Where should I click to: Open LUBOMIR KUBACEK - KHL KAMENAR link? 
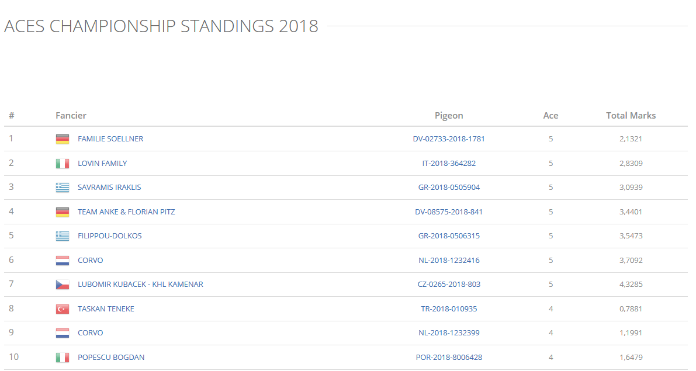coord(140,285)
